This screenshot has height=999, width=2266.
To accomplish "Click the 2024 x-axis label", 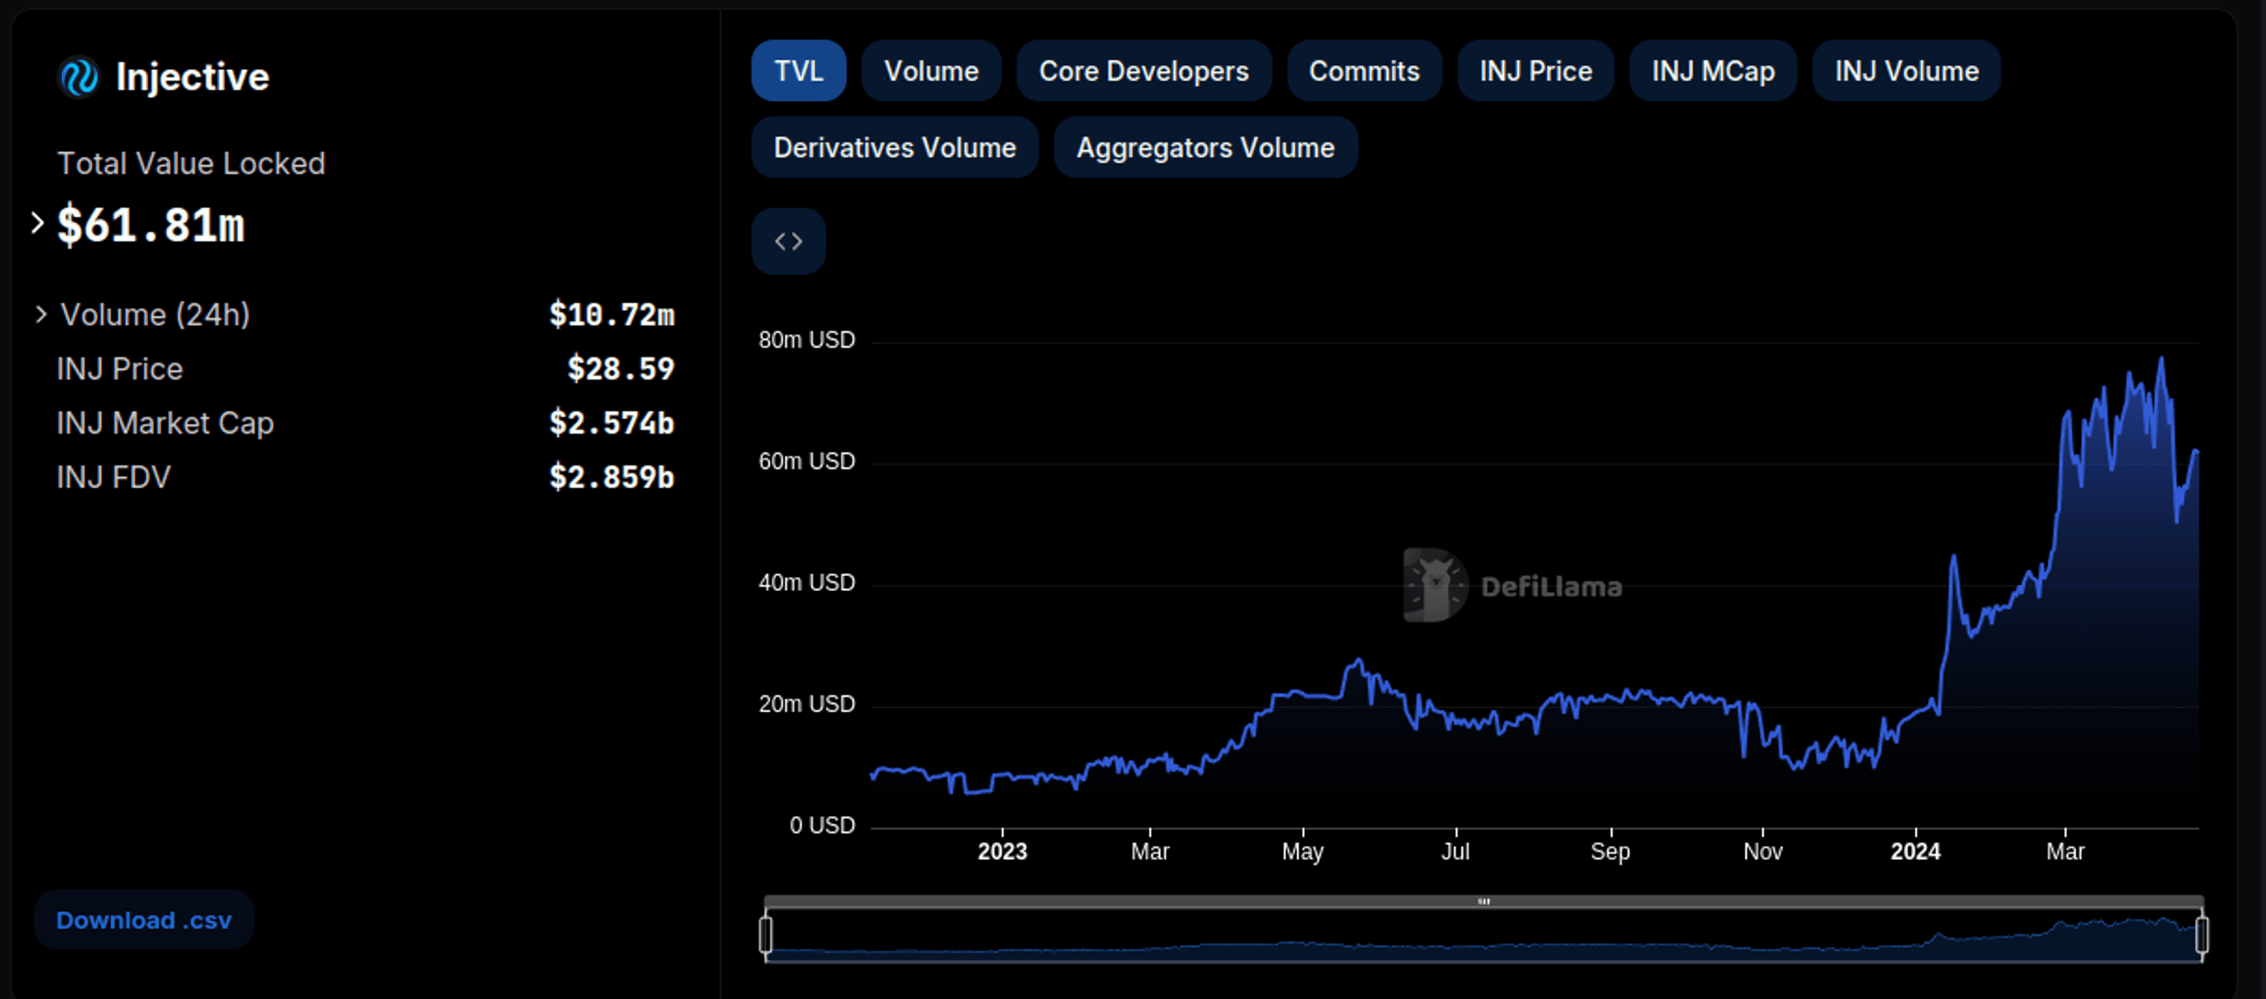I will pos(1915,851).
